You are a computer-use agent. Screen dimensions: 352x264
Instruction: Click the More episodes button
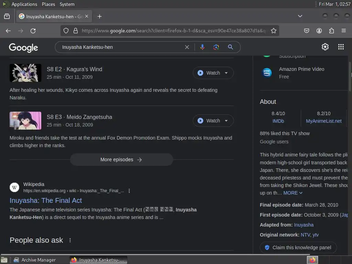click(121, 159)
